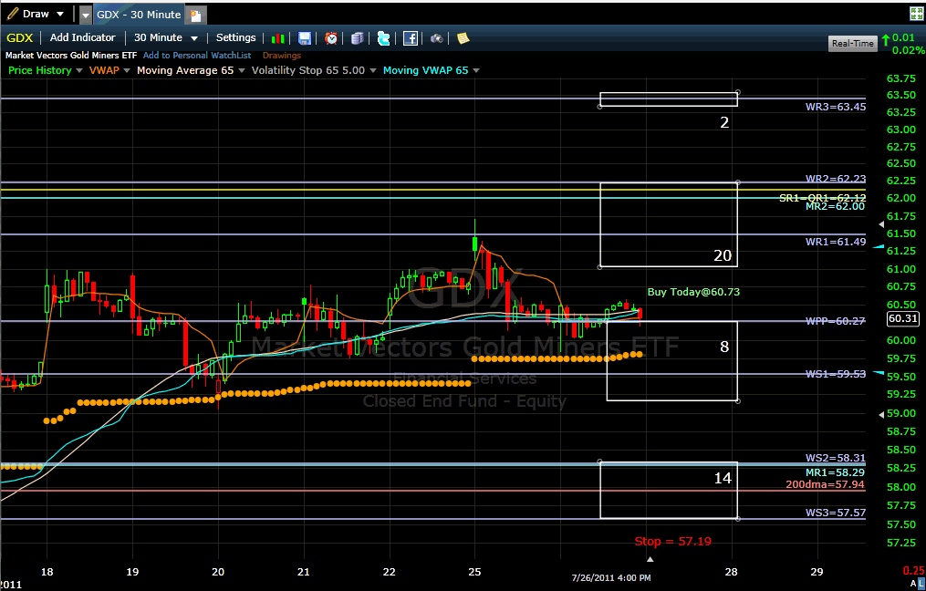Toggle full-screen with the green arrows icon
Viewport: 926px width, 591px height.
click(x=916, y=16)
